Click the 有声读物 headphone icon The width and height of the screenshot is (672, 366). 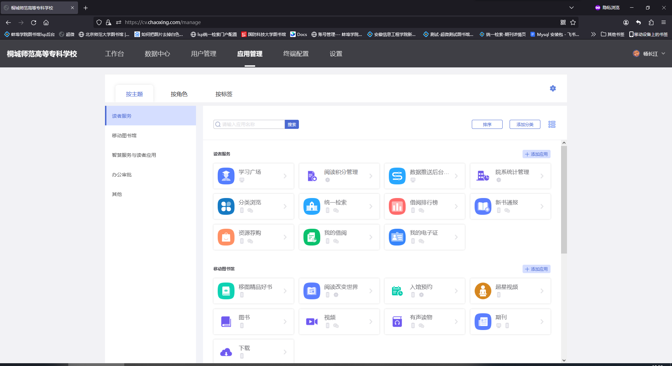(397, 322)
